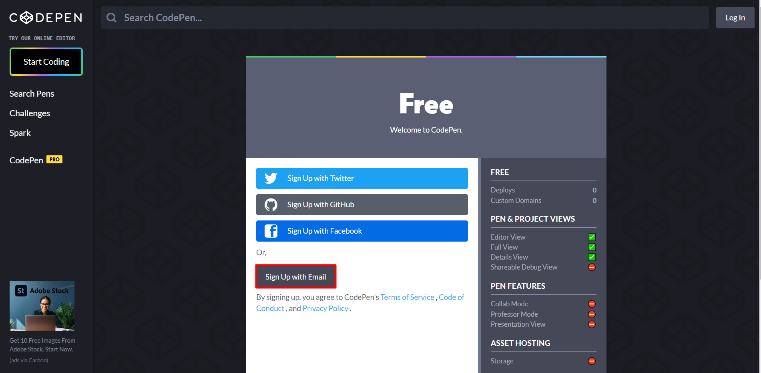The width and height of the screenshot is (761, 373).
Task: Click the TRY OUR ONLINE EDITOR label
Action: click(42, 38)
